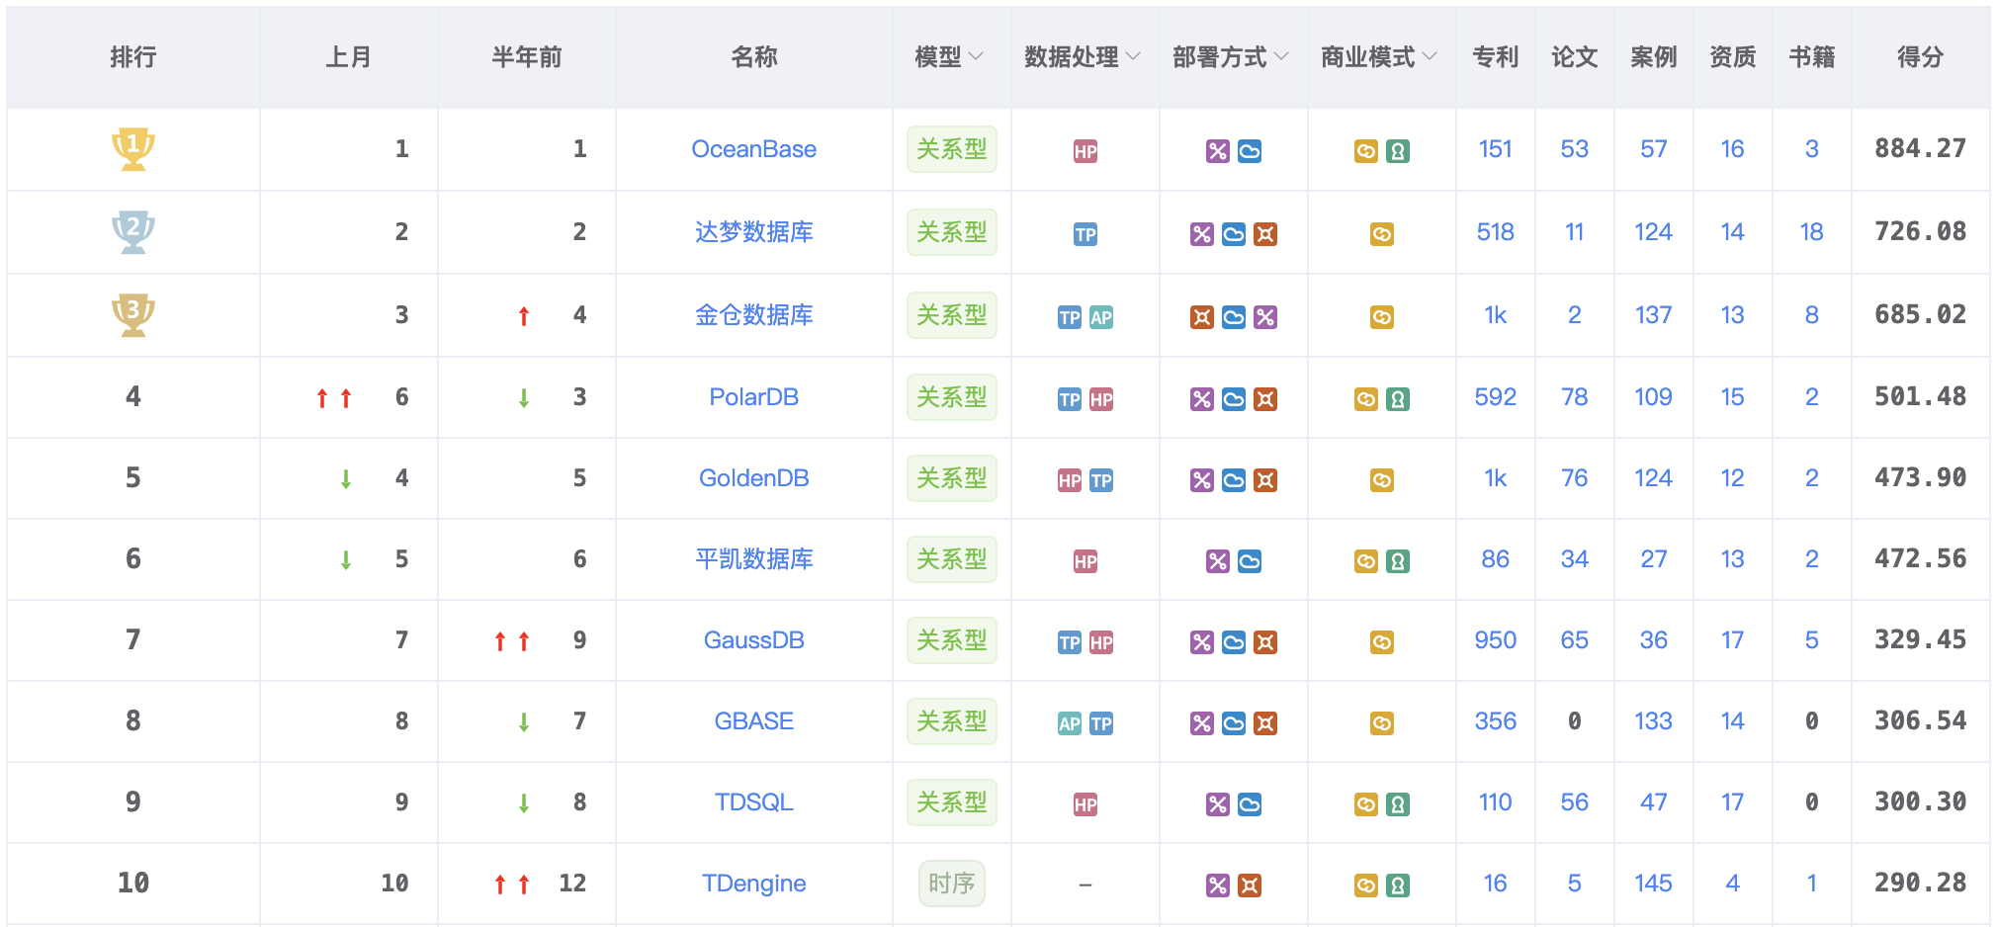Image resolution: width=1997 pixels, height=927 pixels.
Task: Click TDengine's orange deployment icon
Action: point(1250,885)
